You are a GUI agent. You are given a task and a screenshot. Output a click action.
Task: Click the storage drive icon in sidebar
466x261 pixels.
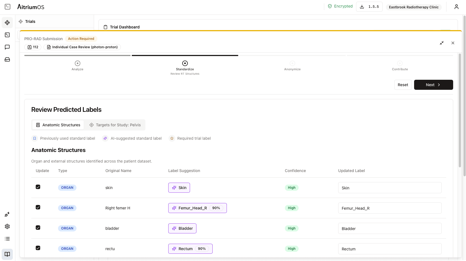point(7,59)
